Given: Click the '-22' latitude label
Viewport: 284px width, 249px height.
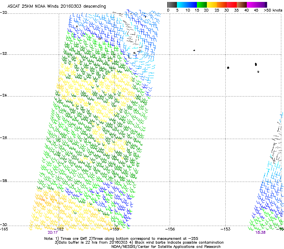Looking at the screenshot, I should click(3, 54).
